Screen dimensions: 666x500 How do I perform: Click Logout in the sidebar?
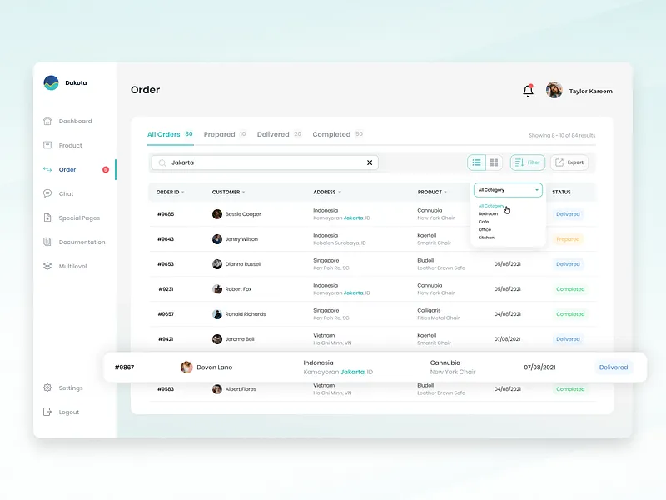point(61,412)
